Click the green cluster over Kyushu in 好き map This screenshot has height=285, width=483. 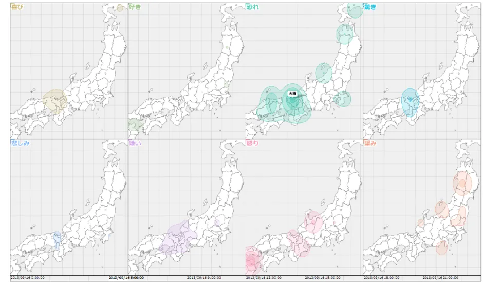(x=135, y=126)
